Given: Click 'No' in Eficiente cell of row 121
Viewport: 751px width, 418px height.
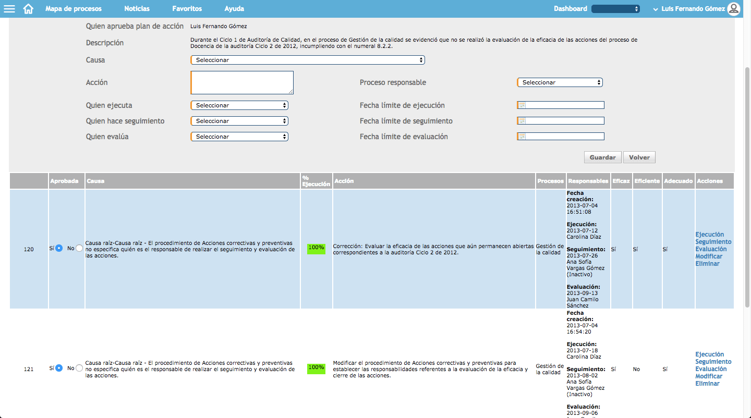Looking at the screenshot, I should coord(636,369).
